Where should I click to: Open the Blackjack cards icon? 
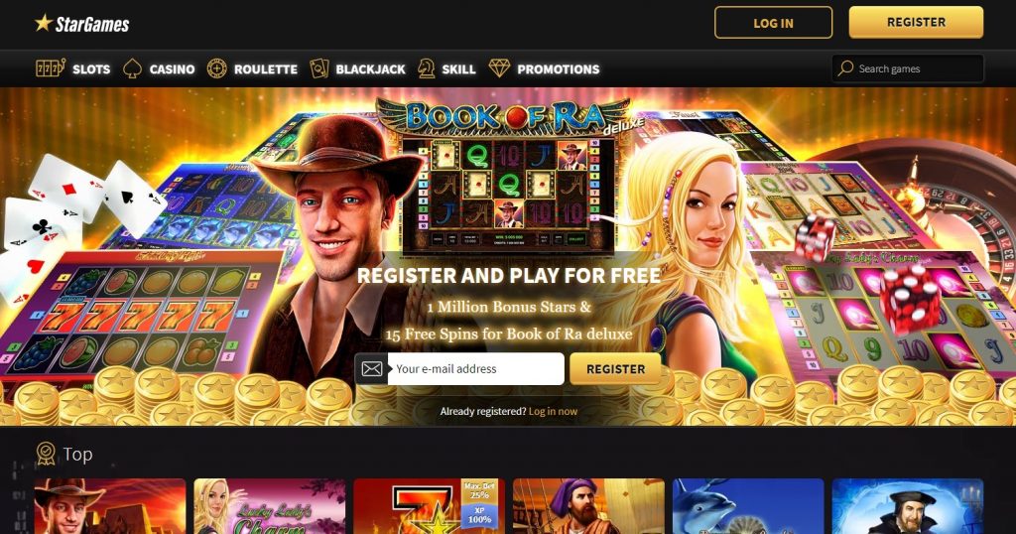(318, 68)
